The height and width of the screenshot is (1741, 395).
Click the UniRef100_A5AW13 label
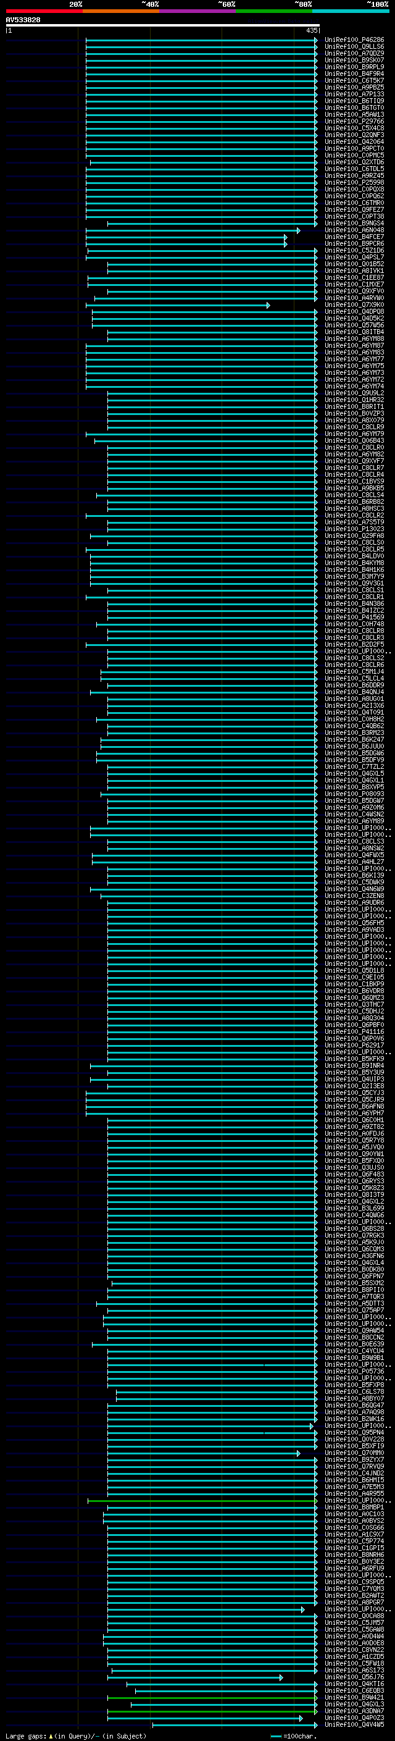tap(354, 115)
